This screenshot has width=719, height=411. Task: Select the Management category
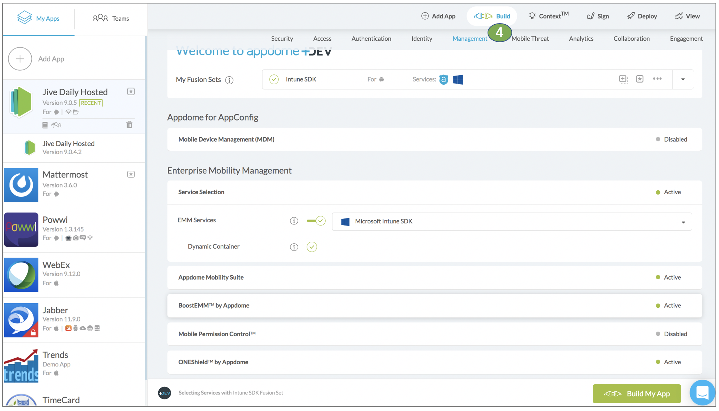(470, 39)
